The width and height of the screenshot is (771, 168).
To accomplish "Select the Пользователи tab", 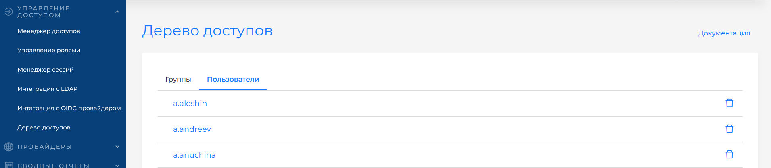I will coord(233,79).
